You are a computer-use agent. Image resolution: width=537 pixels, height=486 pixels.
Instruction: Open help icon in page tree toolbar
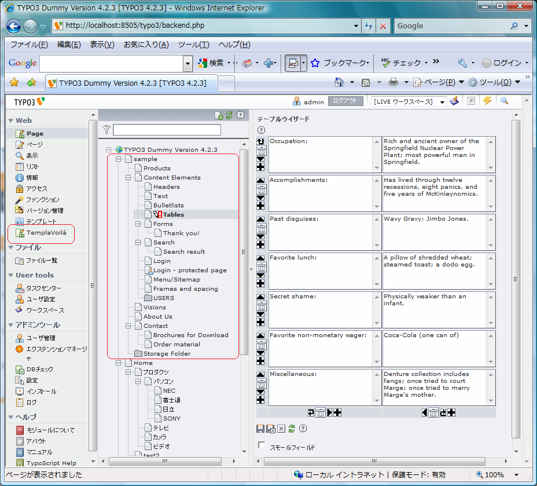click(240, 115)
